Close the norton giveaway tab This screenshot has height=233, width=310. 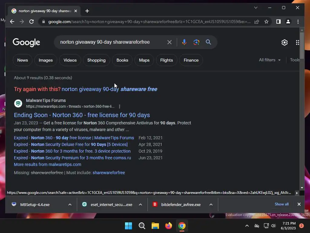point(75,11)
